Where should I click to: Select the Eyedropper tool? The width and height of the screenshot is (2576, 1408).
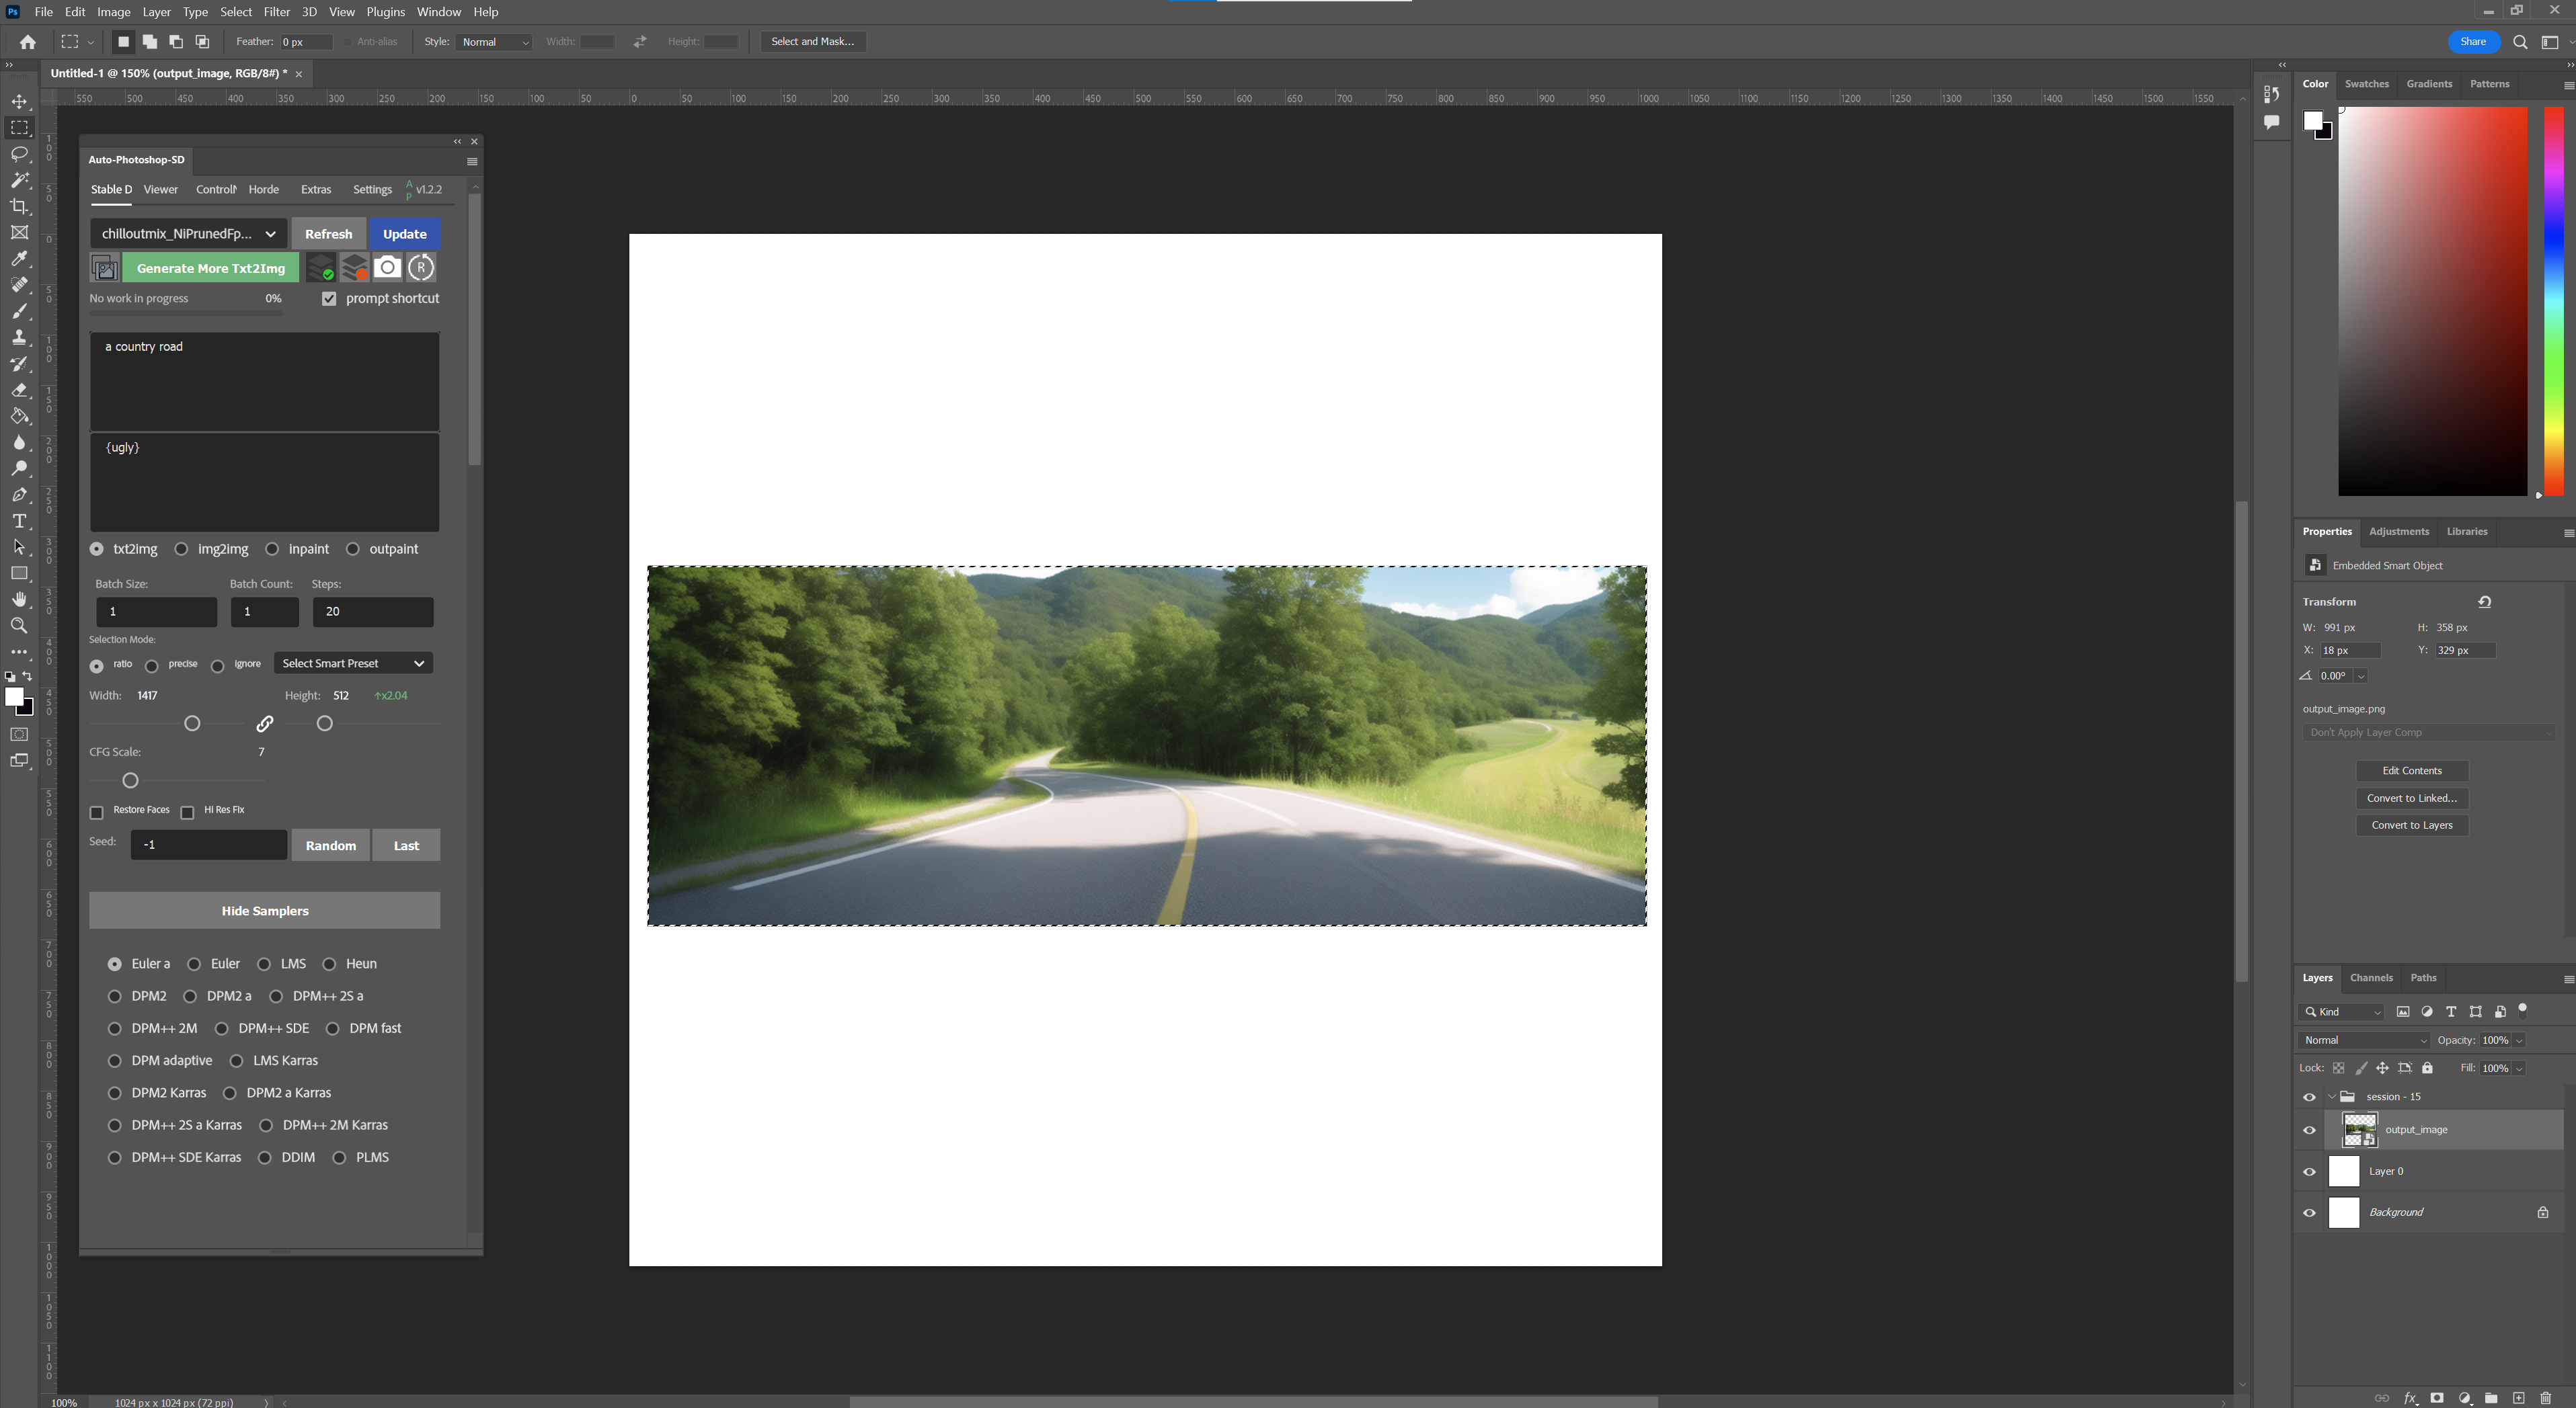pos(20,259)
